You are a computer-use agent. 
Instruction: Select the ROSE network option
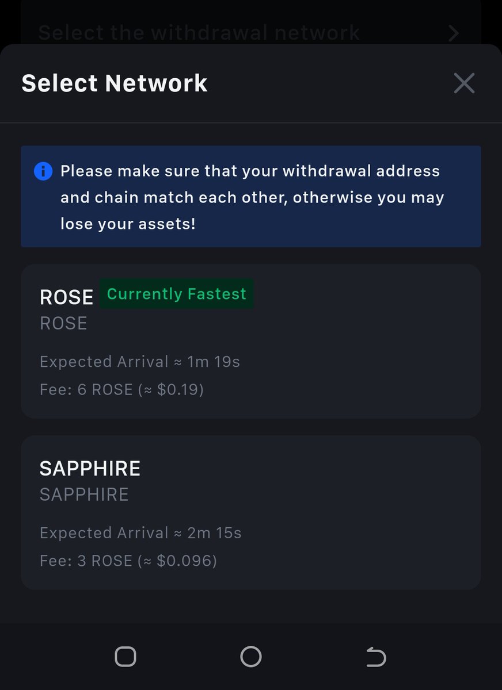[x=251, y=341]
